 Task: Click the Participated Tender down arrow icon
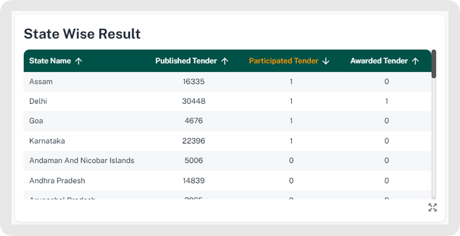326,61
